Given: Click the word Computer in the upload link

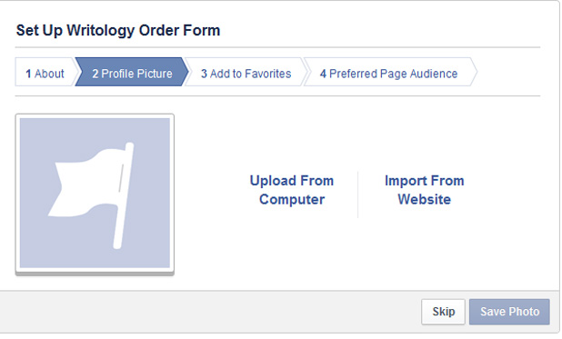Looking at the screenshot, I should point(292,199).
